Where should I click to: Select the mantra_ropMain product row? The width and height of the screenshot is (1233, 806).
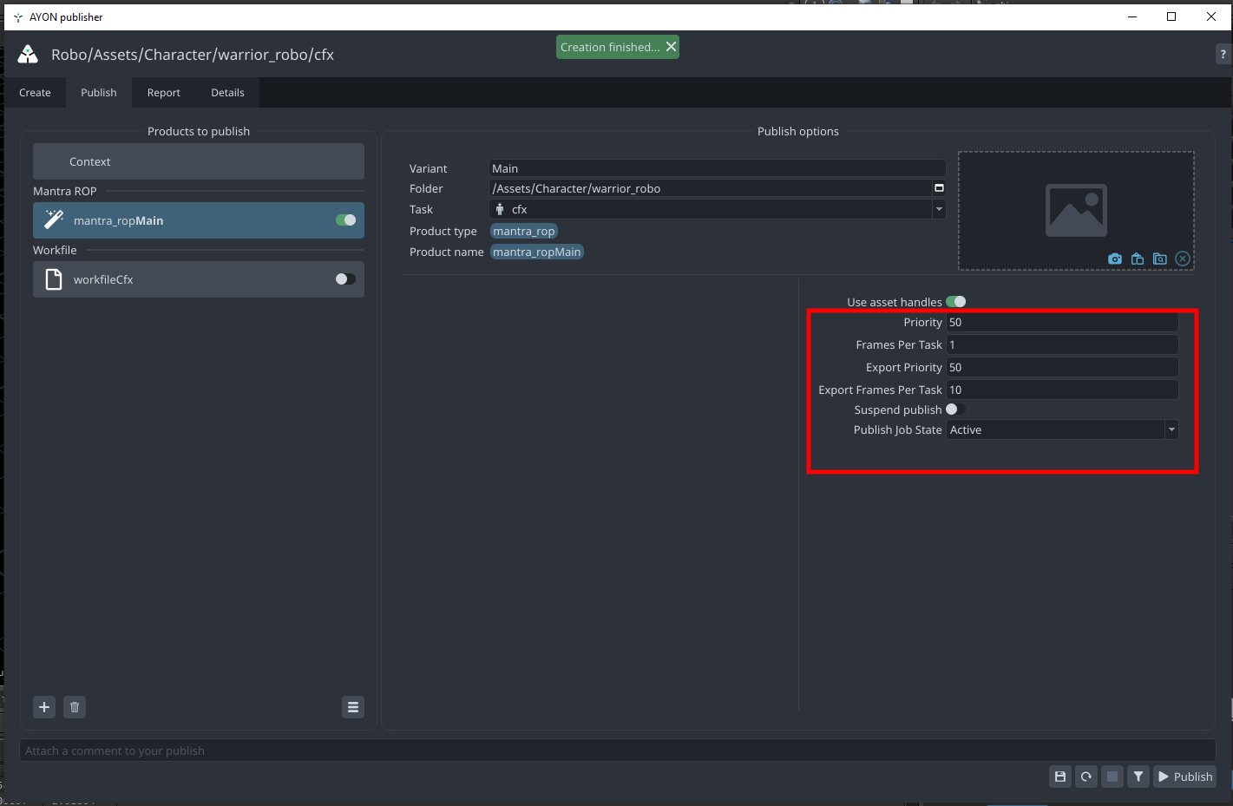point(199,220)
